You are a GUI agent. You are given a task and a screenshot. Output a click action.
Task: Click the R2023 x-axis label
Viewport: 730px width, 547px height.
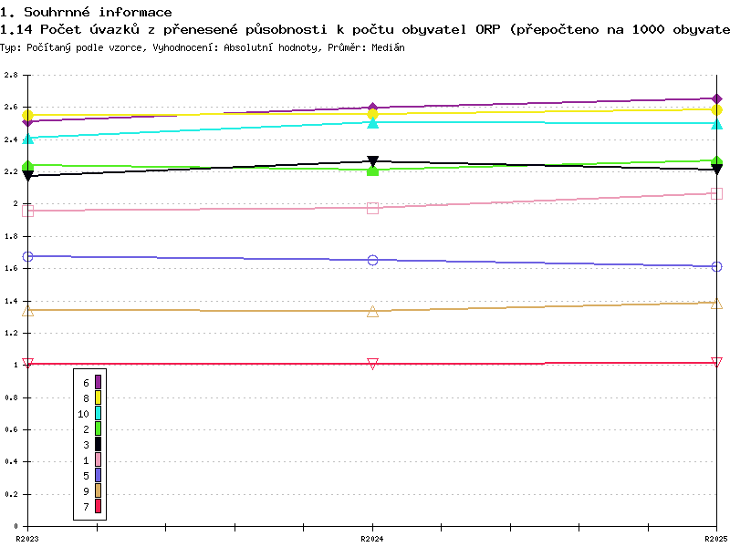[x=27, y=539]
